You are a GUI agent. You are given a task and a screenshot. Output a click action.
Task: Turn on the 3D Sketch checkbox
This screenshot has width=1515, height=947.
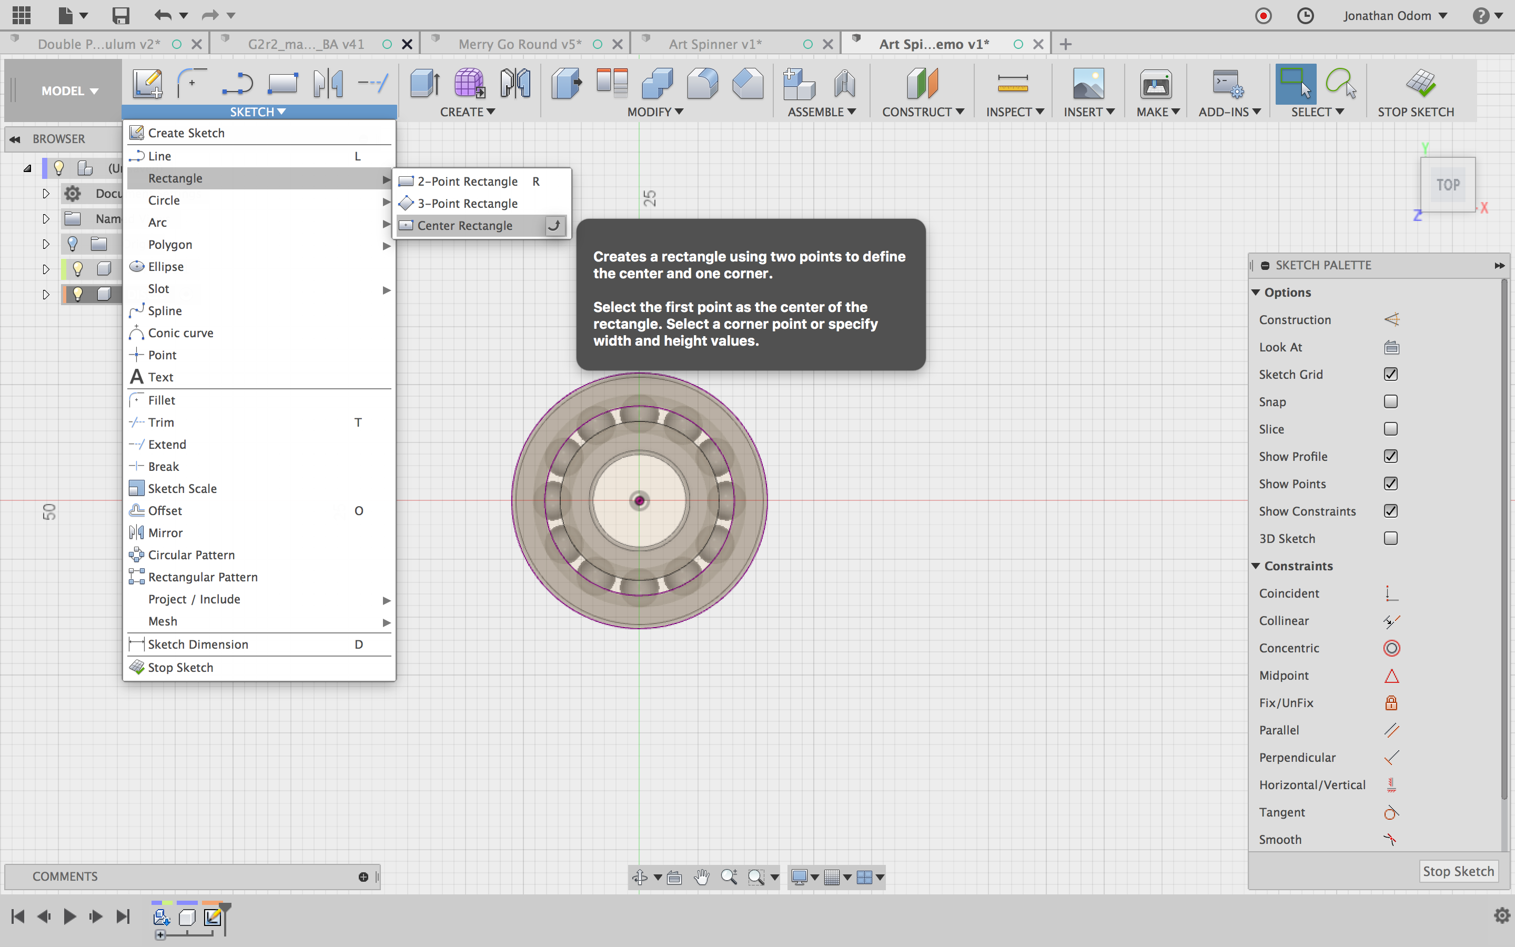[x=1390, y=539]
